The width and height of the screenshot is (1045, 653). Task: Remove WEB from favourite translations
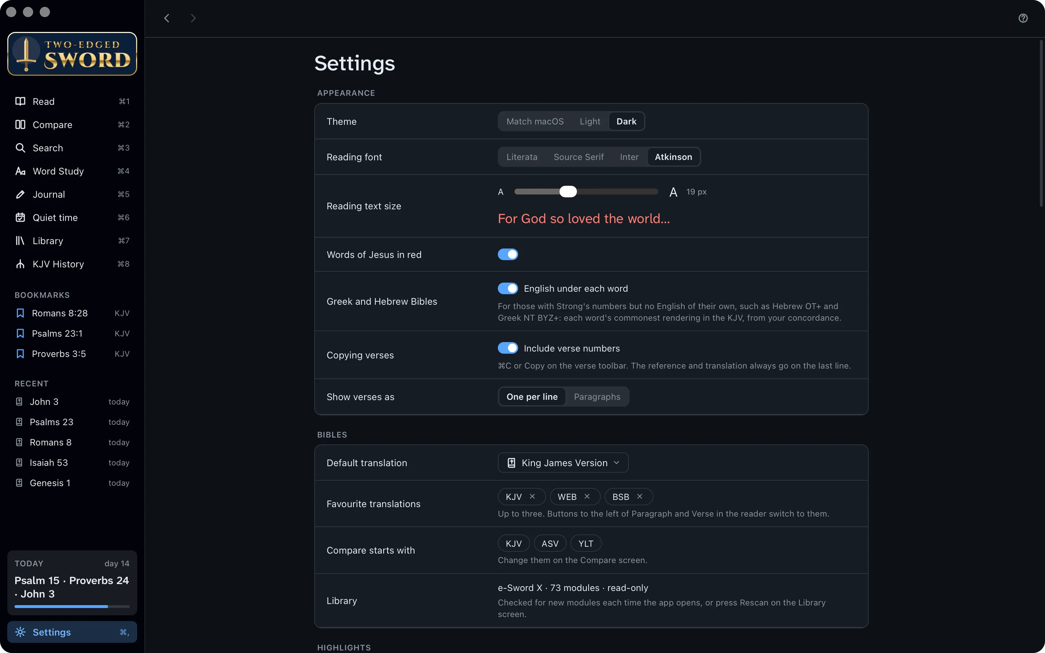coord(587,497)
